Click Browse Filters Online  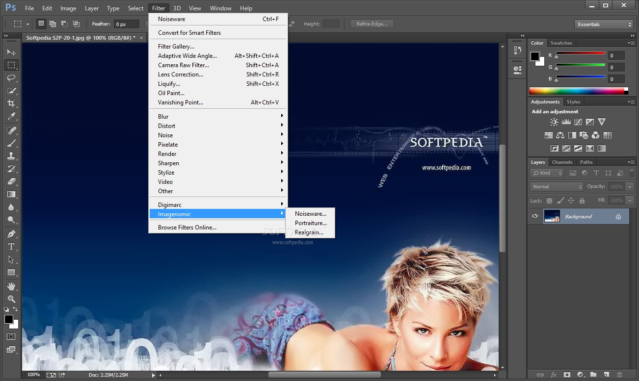click(218, 228)
